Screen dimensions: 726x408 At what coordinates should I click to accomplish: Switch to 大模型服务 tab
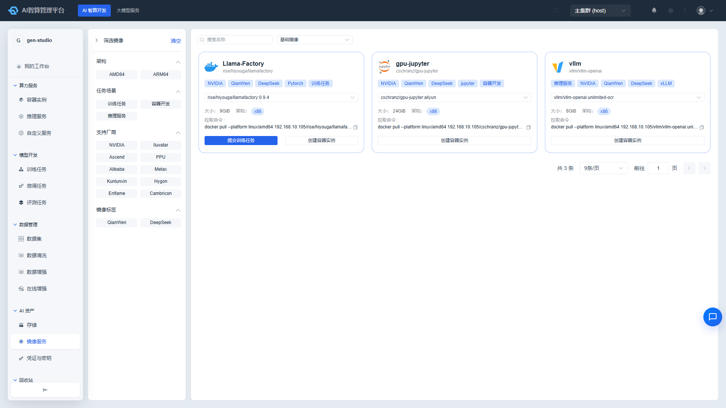[x=128, y=11]
